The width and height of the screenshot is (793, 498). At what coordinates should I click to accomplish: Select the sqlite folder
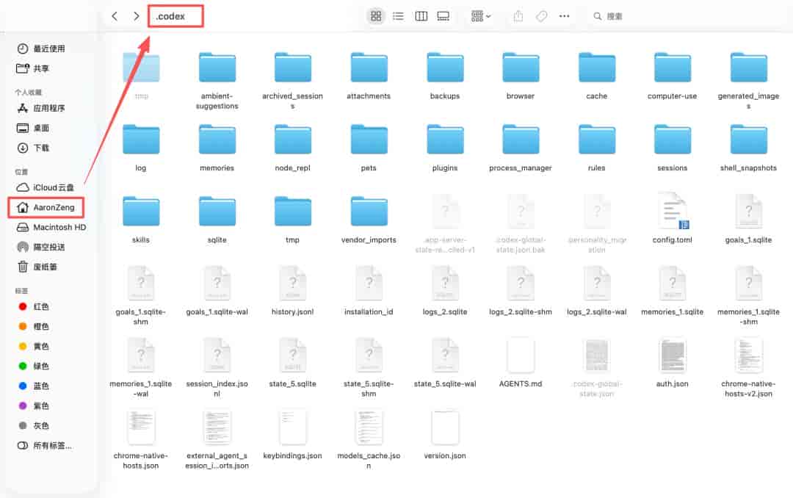[217, 219]
